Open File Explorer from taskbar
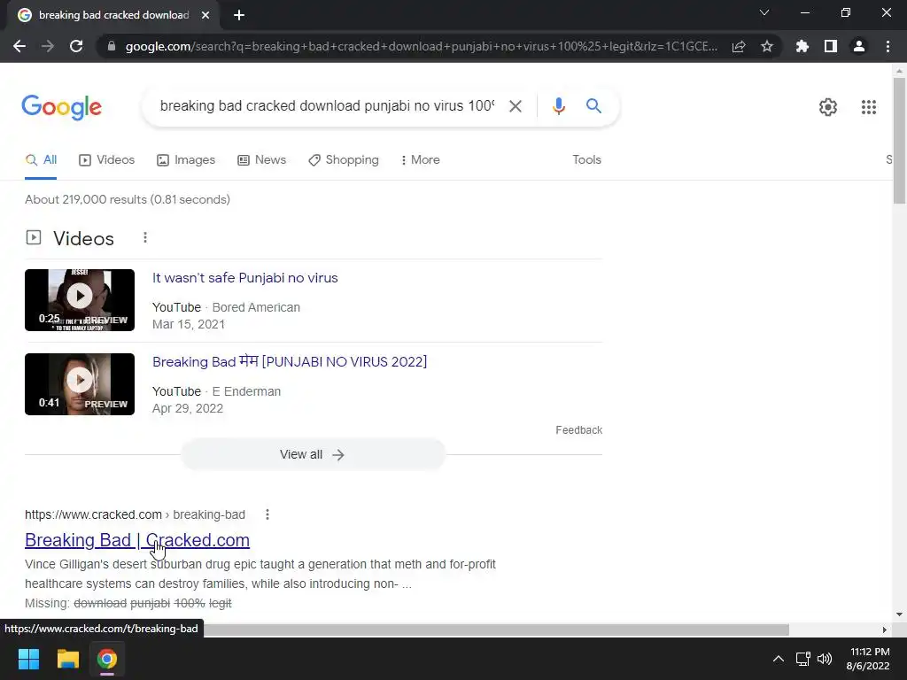The image size is (907, 680). (x=67, y=659)
